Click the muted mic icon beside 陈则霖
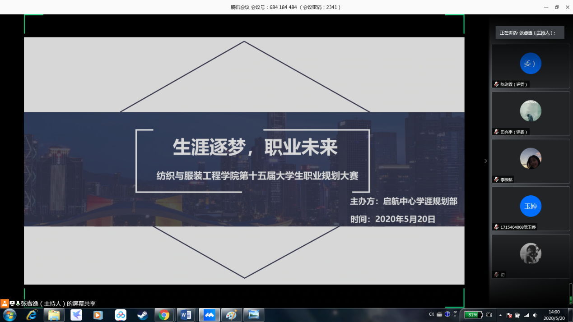 [496, 84]
